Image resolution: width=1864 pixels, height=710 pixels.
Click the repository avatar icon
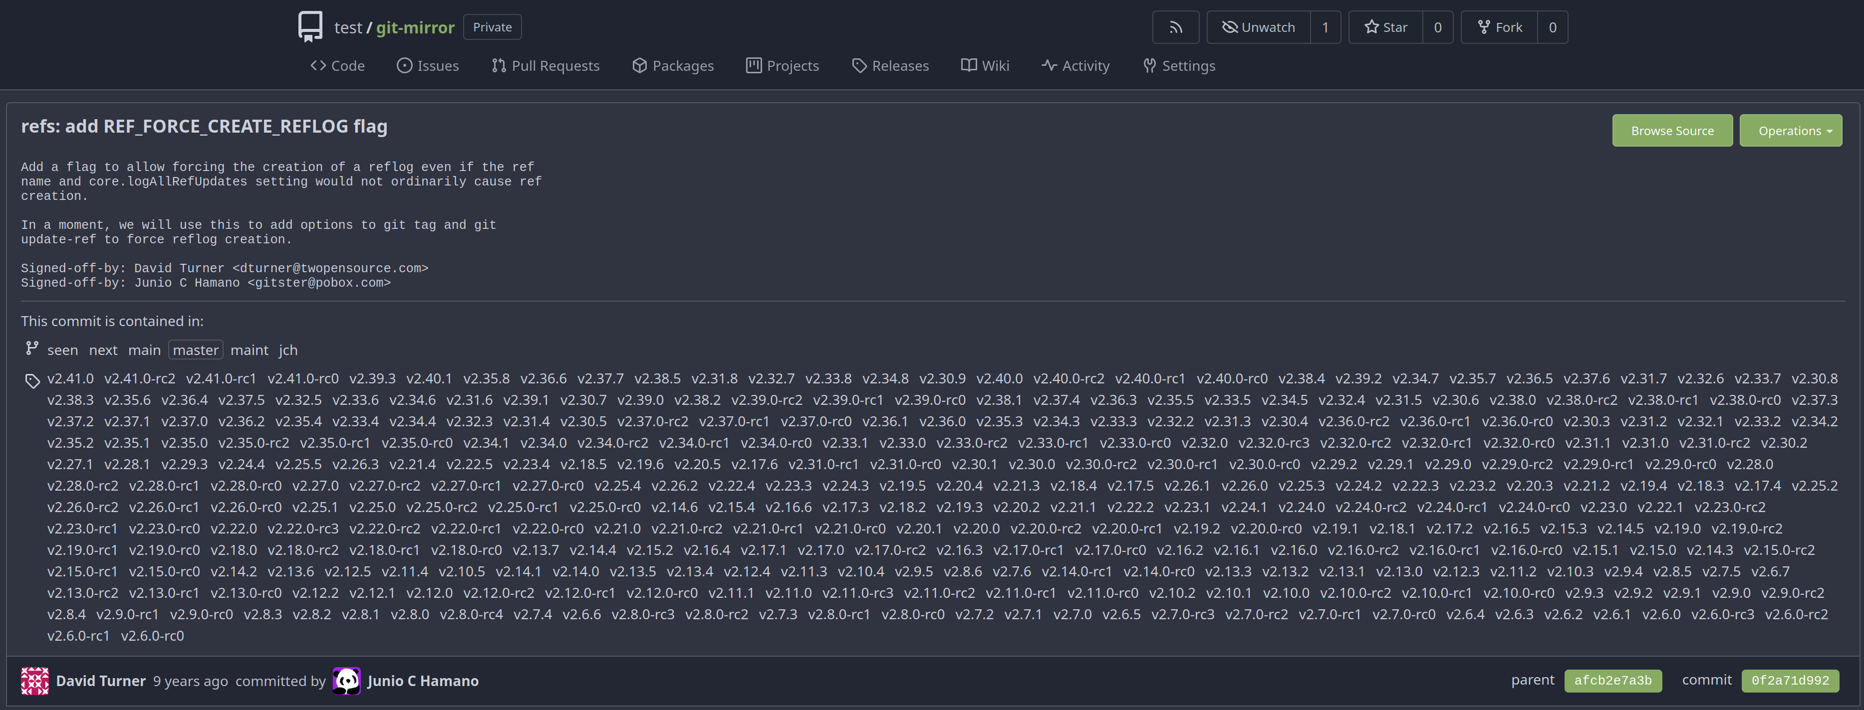[x=310, y=27]
